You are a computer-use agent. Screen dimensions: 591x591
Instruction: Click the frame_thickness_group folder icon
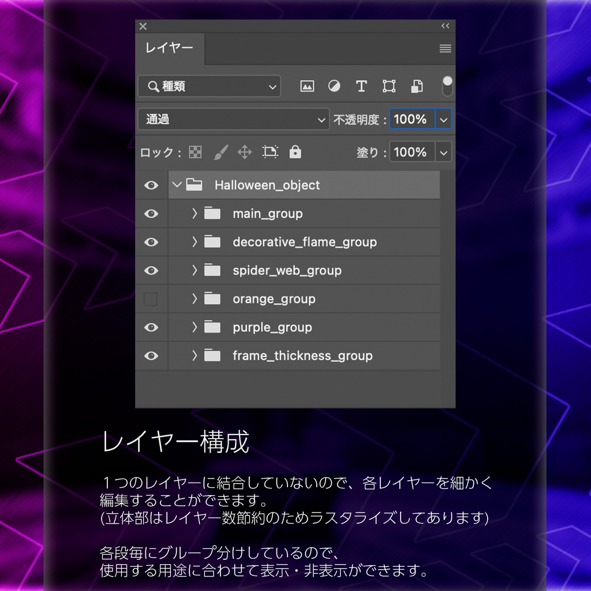point(212,356)
